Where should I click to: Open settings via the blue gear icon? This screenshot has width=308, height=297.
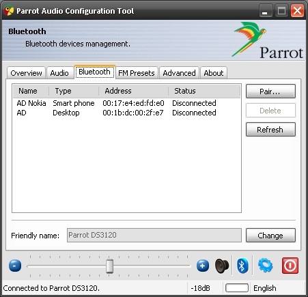265,266
